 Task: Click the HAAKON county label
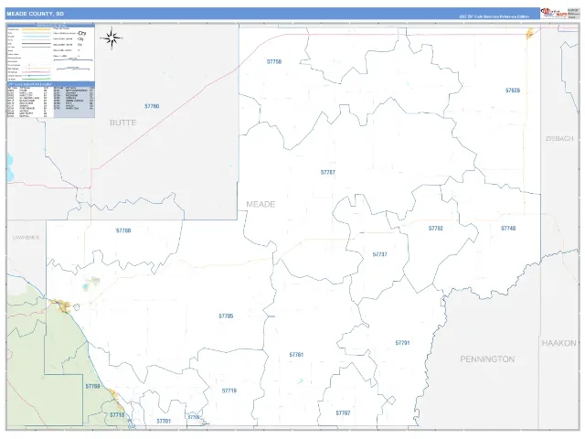558,343
